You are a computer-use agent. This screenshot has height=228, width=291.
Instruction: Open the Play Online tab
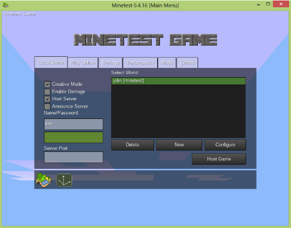(83, 63)
